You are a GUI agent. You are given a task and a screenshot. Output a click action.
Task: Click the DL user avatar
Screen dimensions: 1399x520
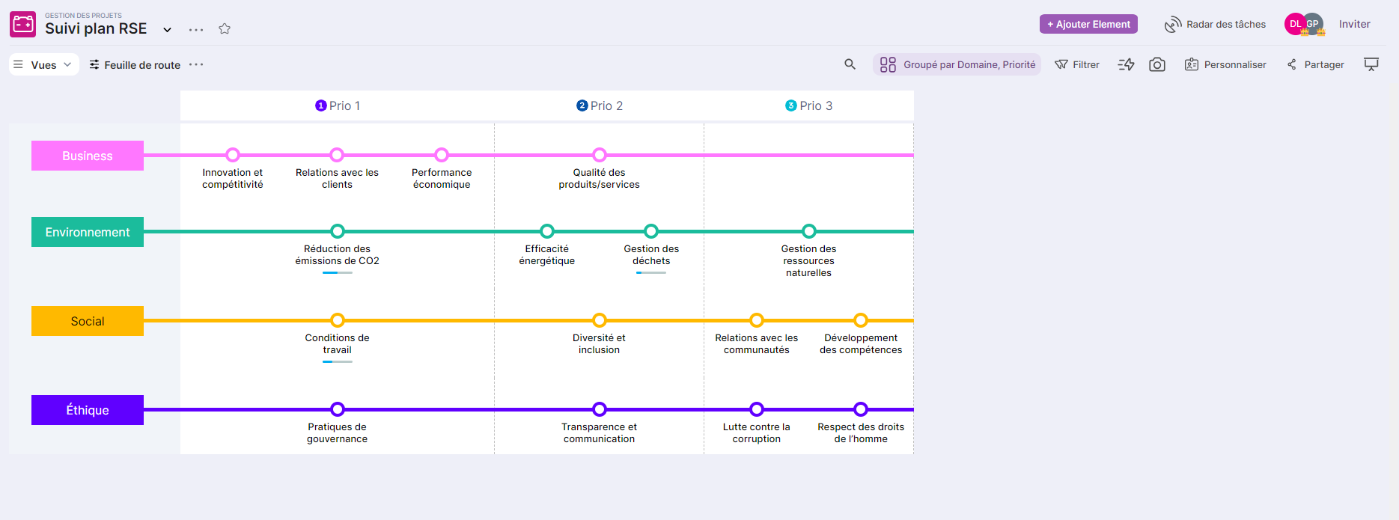(1294, 25)
